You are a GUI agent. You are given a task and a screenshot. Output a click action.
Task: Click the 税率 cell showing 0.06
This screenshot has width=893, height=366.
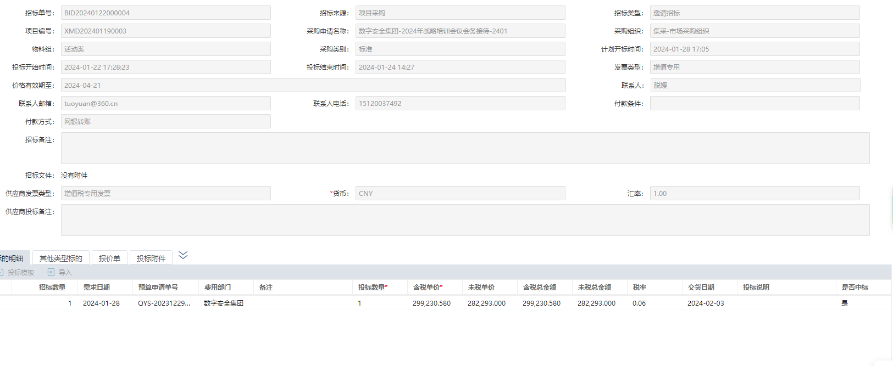pos(639,303)
